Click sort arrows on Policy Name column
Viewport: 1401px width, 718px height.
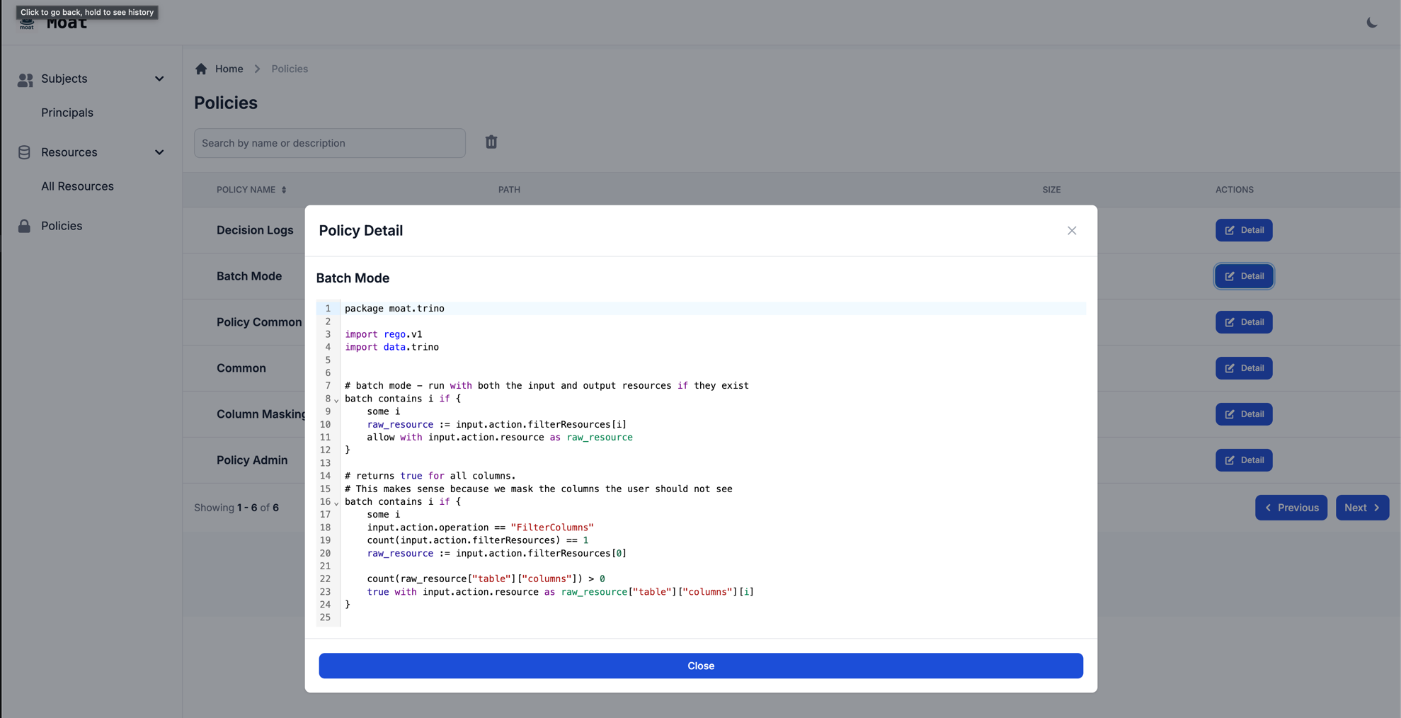tap(284, 190)
